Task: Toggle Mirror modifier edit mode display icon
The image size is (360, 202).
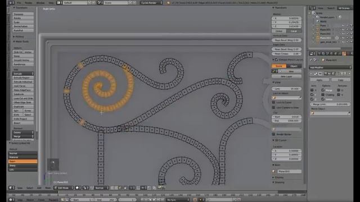Action: point(334,74)
